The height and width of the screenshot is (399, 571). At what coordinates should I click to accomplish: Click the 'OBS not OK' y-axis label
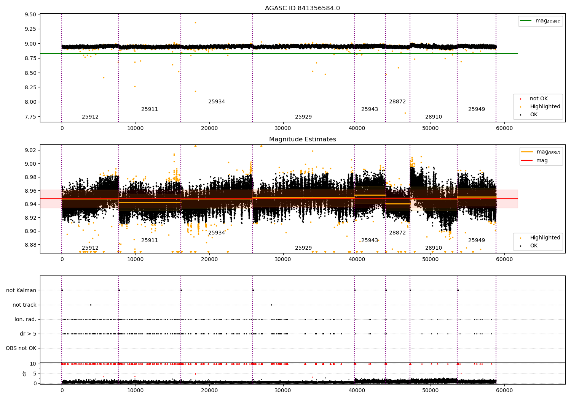pyautogui.click(x=21, y=348)
